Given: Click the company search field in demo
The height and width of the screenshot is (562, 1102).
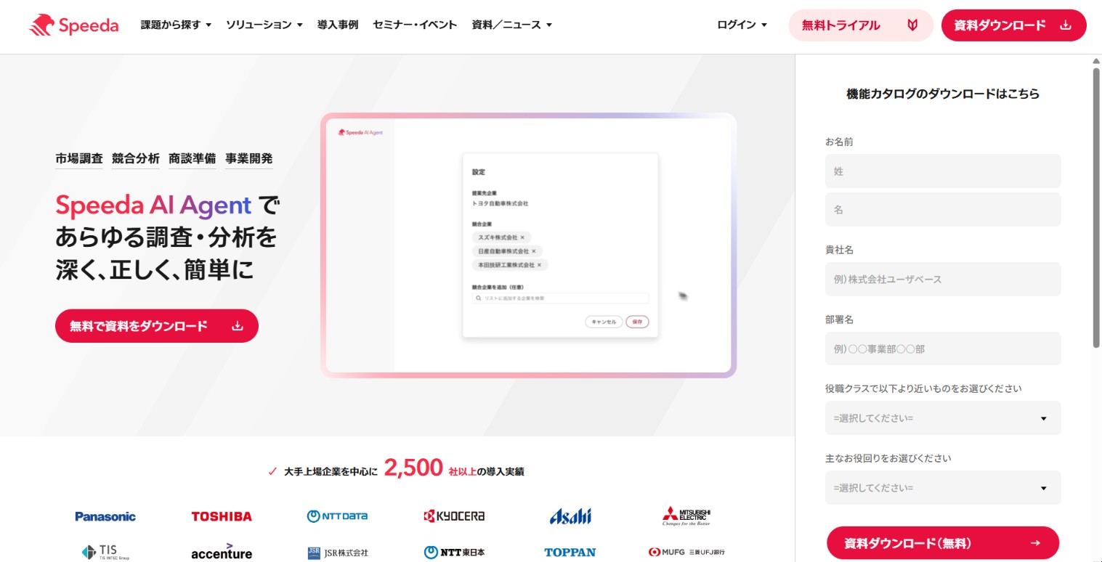Looking at the screenshot, I should click(559, 298).
